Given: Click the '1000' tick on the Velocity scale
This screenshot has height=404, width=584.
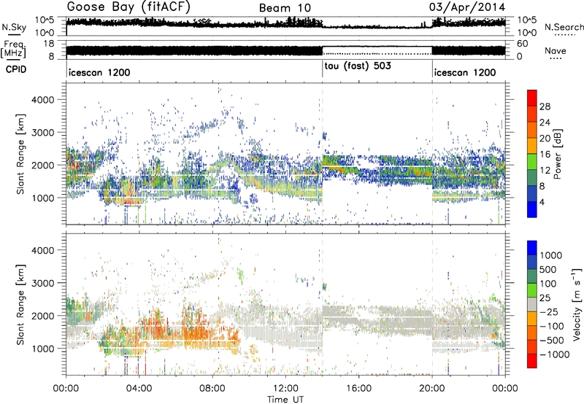Looking at the screenshot, I should (551, 255).
